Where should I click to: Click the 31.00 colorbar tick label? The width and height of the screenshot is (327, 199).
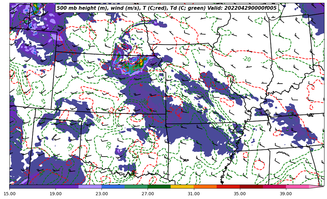[194, 194]
